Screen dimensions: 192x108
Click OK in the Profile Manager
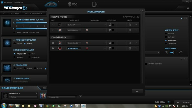click(137, 91)
